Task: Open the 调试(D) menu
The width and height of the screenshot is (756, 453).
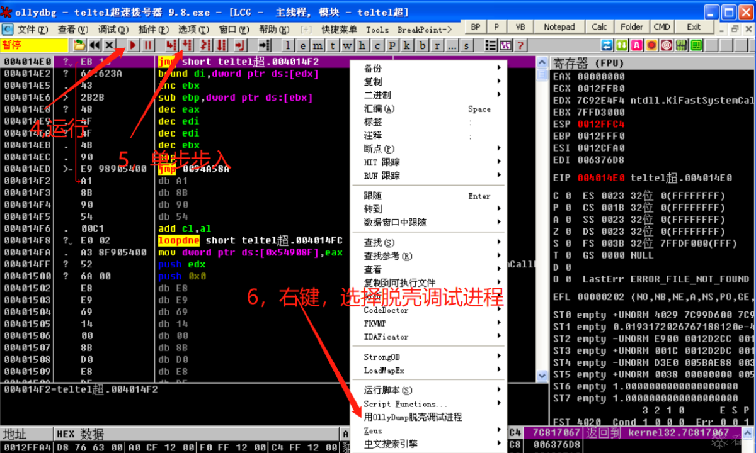Action: (x=113, y=30)
